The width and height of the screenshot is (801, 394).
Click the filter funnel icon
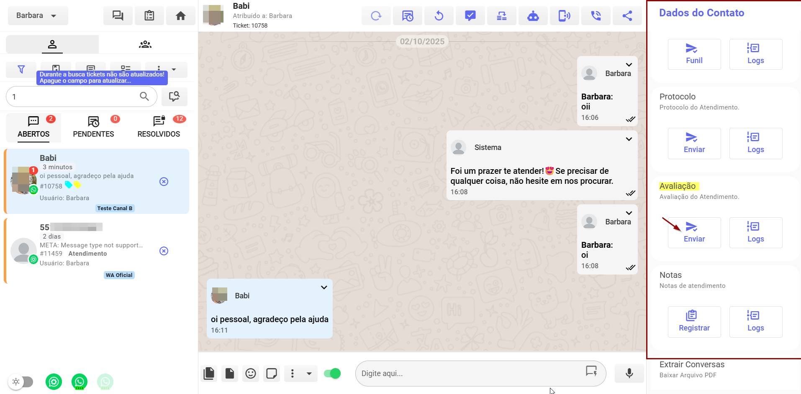tap(21, 69)
